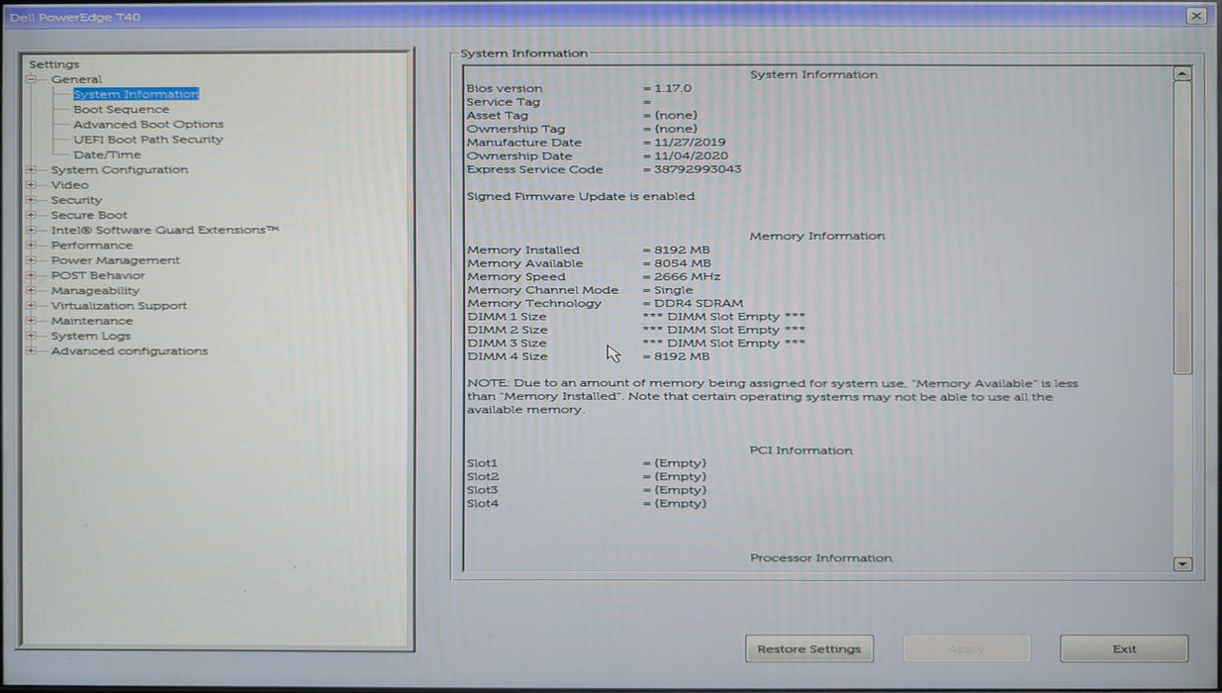
Task: Click the Slot1 Empty entry
Action: click(681, 463)
